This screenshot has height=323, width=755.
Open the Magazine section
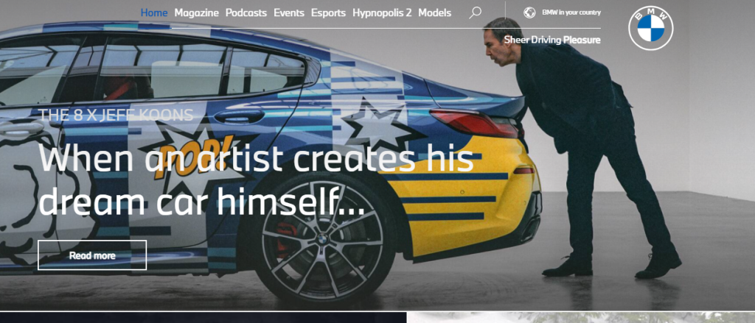coord(196,13)
